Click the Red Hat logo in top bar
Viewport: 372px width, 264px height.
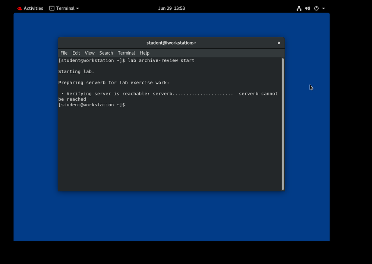point(19,8)
